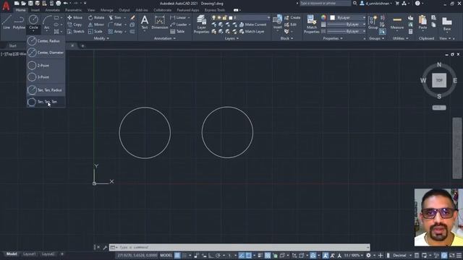Image resolution: width=463 pixels, height=260 pixels.
Task: Select the Dimension tool
Action: (159, 22)
